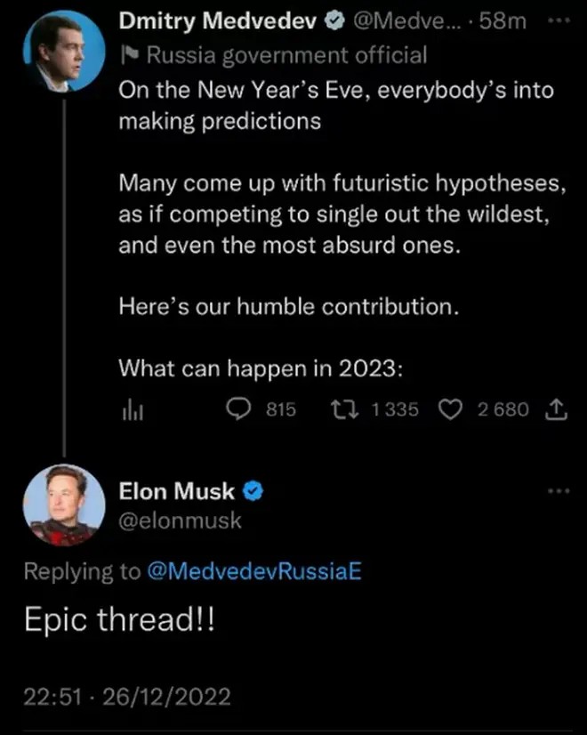
Task: Open the share icon on Medvedev's tweet
Action: tap(557, 409)
